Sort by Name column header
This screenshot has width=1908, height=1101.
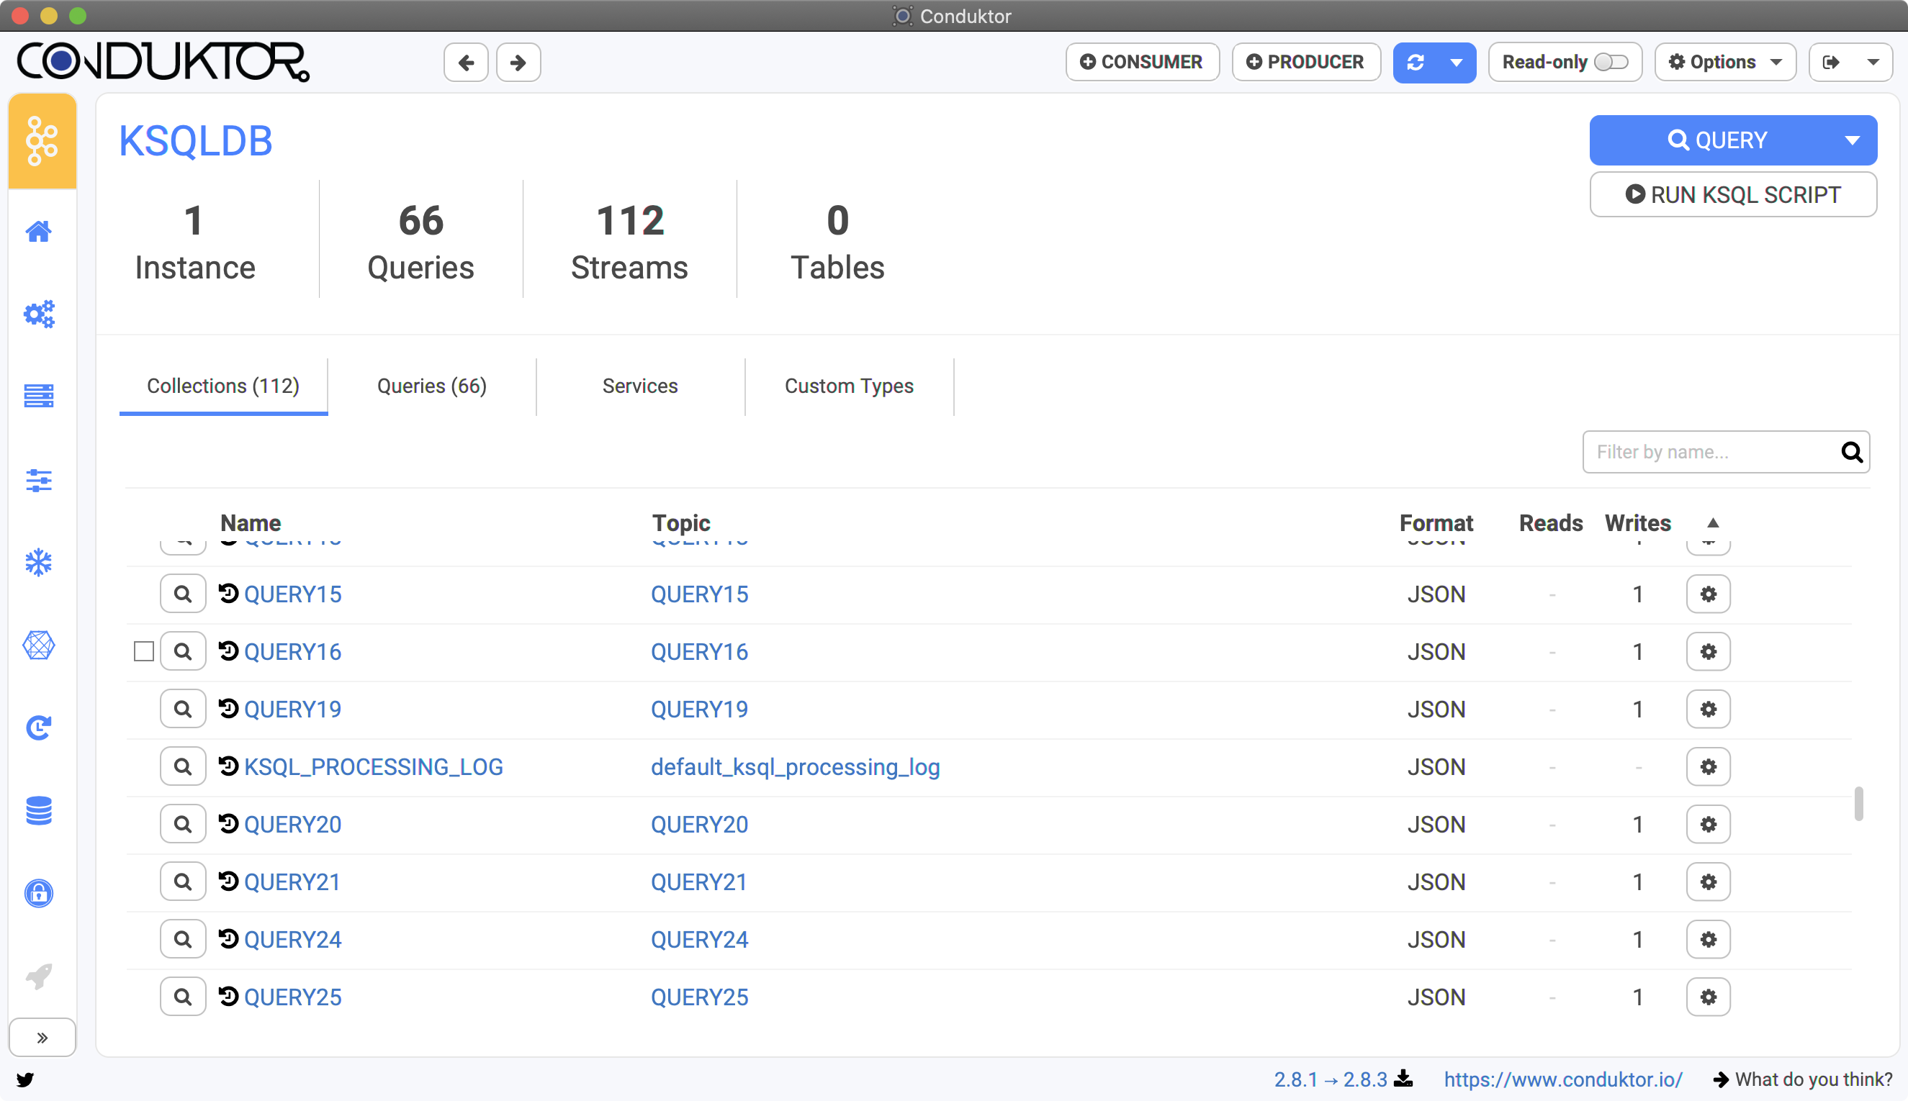(x=251, y=523)
